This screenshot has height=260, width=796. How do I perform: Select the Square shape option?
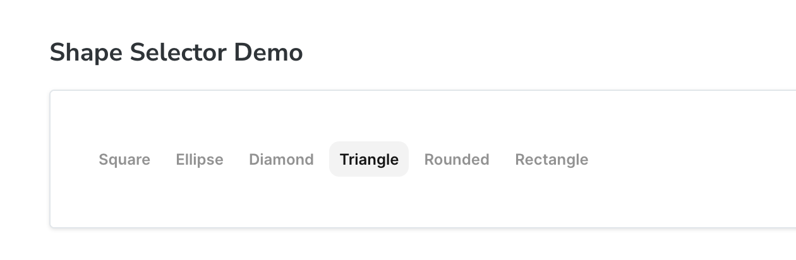tap(124, 160)
